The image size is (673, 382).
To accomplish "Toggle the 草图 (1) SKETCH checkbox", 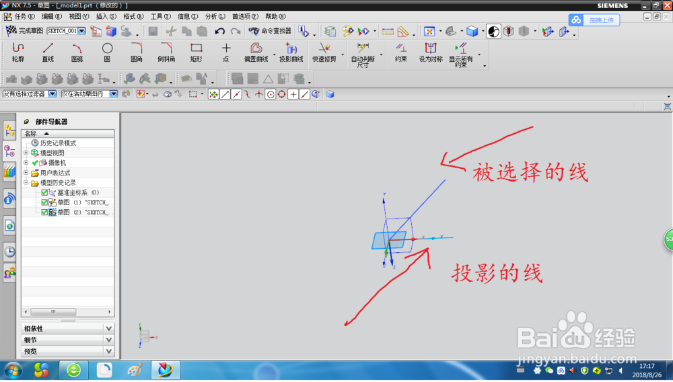I will click(x=44, y=202).
